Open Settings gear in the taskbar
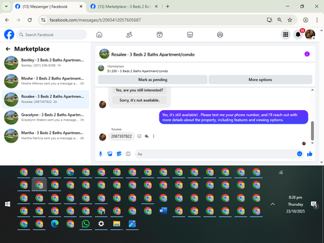324x243 pixels. click(x=101, y=224)
